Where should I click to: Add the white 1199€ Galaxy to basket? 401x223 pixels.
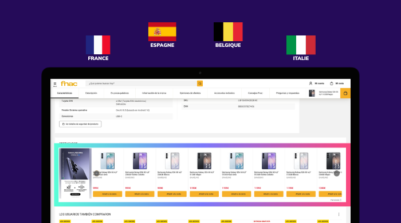pyautogui.click(x=301, y=194)
